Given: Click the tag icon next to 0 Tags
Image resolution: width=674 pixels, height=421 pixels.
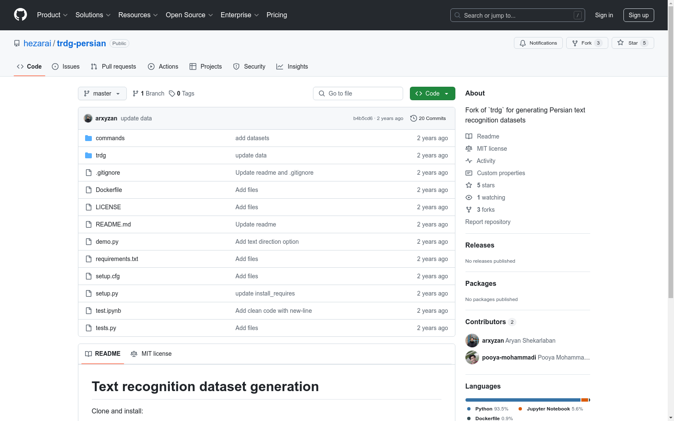Looking at the screenshot, I should (x=172, y=93).
